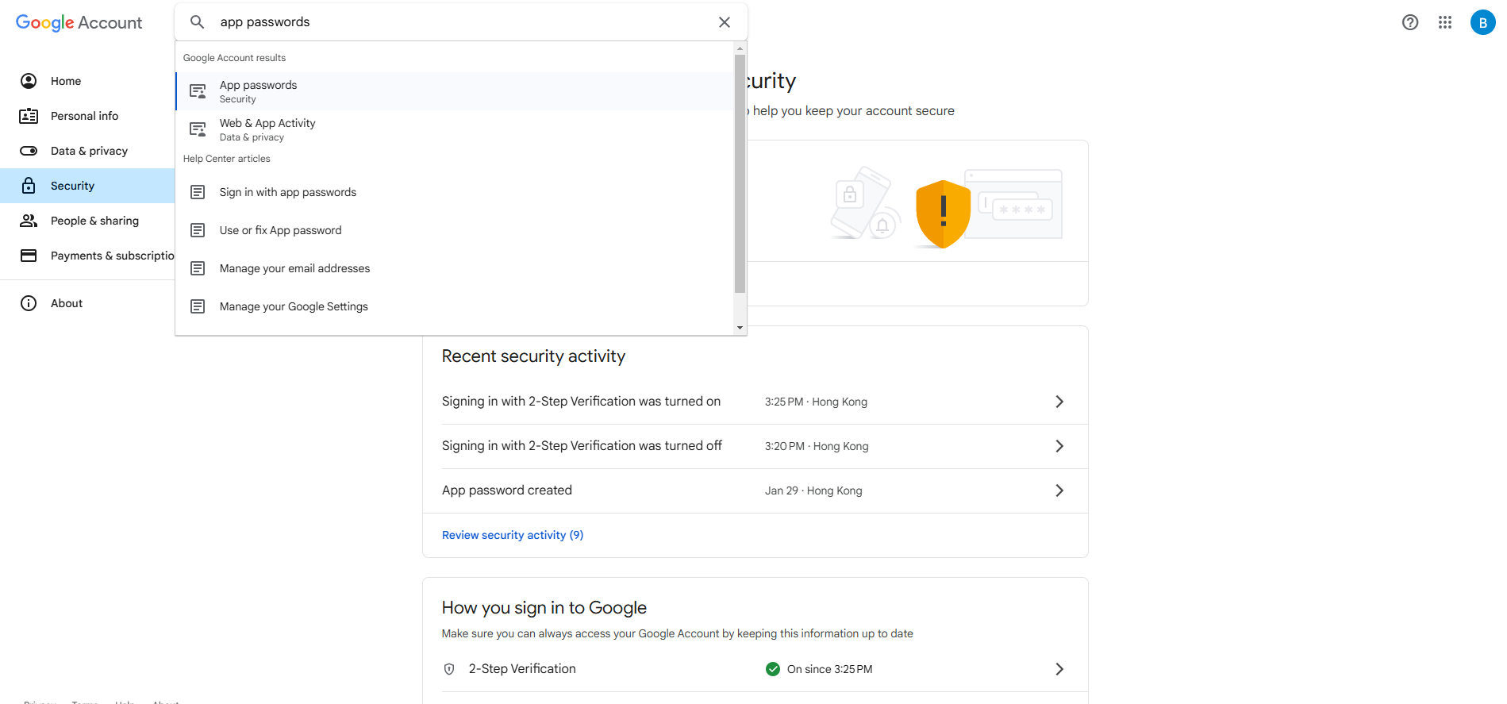Open the Google apps grid
This screenshot has width=1507, height=704.
(x=1444, y=22)
